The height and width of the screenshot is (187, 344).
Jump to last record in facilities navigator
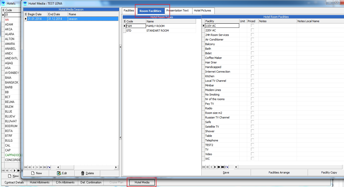tap(223, 167)
